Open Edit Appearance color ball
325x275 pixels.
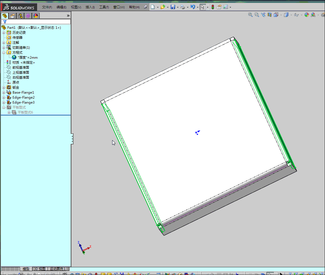pyautogui.click(x=307, y=15)
